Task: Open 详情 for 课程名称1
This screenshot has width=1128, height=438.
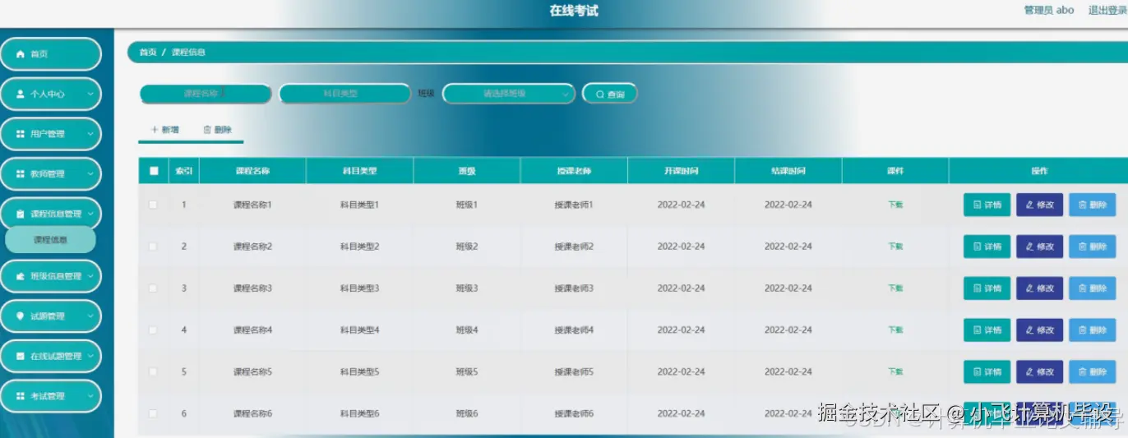Action: coord(987,205)
